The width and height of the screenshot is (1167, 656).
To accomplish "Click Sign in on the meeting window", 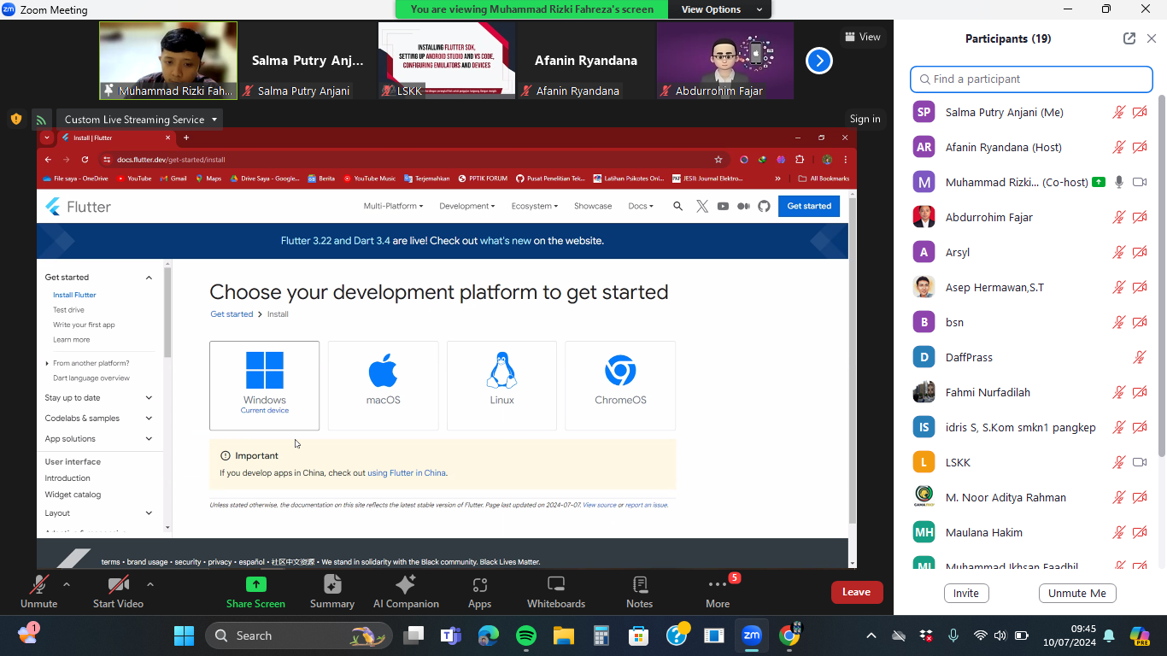I will [x=865, y=119].
